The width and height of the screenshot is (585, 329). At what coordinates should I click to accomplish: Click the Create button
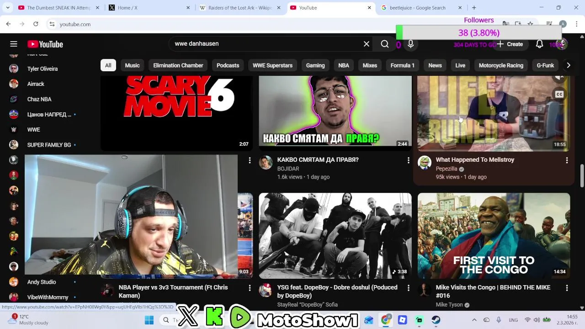pos(510,44)
